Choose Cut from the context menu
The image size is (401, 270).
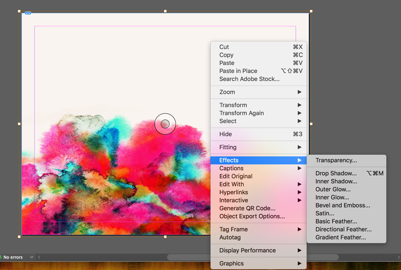pyautogui.click(x=224, y=47)
